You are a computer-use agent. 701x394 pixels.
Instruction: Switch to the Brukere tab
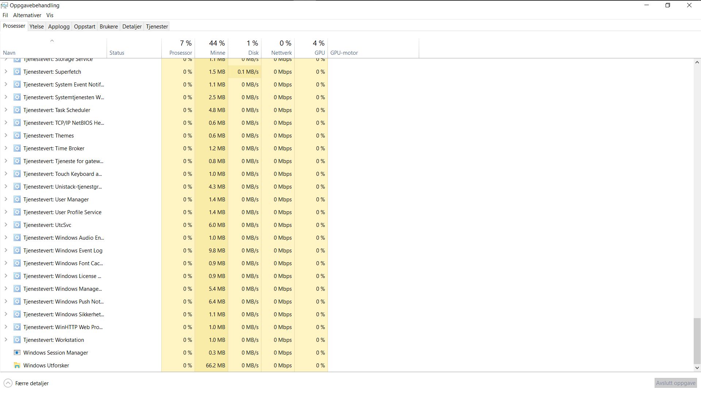[109, 27]
